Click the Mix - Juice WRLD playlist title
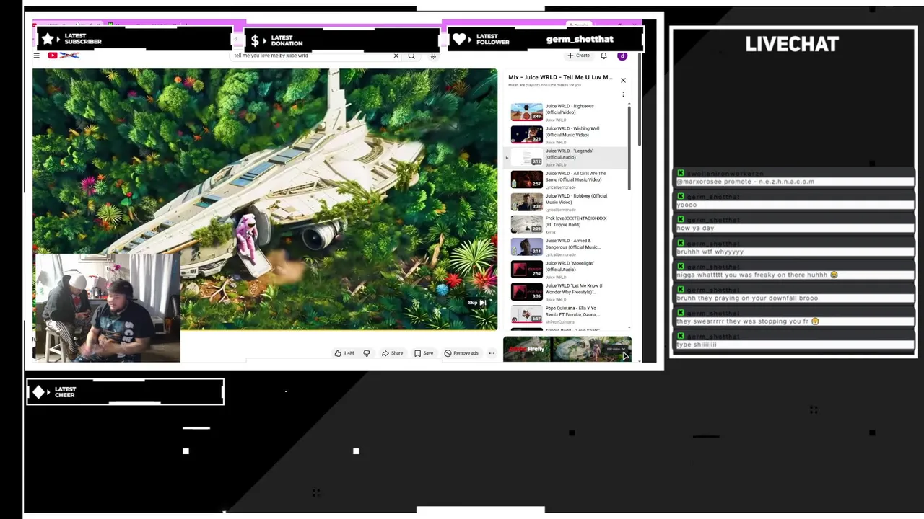This screenshot has height=519, width=924. [x=560, y=77]
